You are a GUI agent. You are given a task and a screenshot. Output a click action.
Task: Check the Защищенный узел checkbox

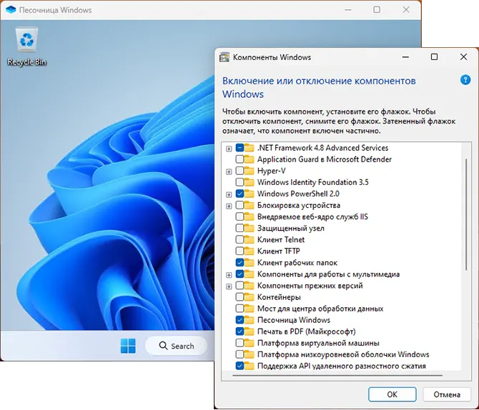[239, 228]
